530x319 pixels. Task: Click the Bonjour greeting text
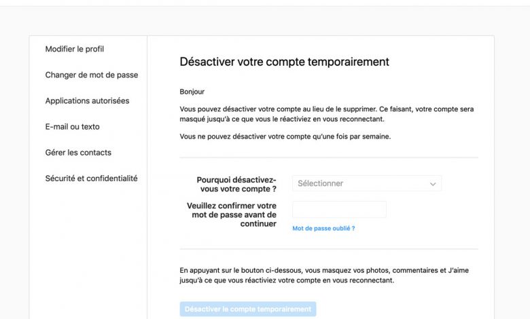[x=192, y=92]
